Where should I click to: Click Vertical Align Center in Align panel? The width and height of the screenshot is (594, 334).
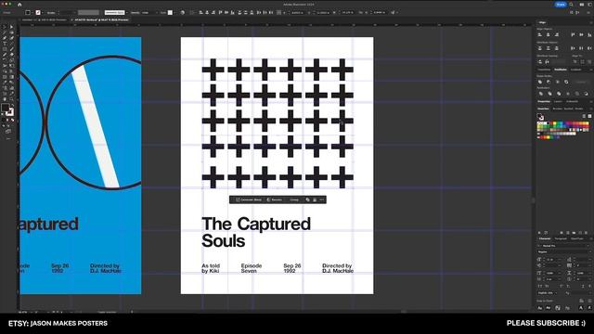(581, 34)
